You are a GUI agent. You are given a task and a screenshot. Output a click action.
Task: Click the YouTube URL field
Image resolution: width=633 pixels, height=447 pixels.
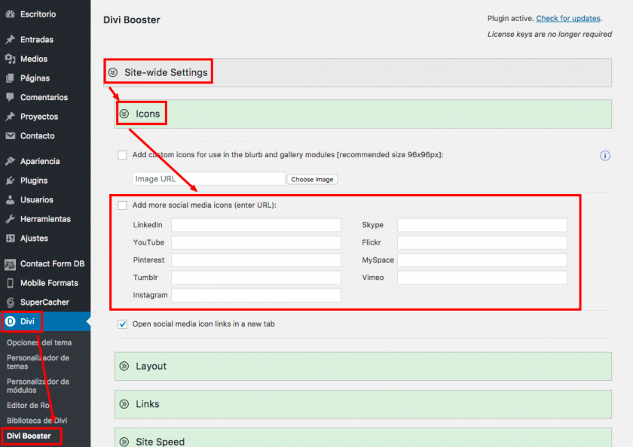coord(256,242)
